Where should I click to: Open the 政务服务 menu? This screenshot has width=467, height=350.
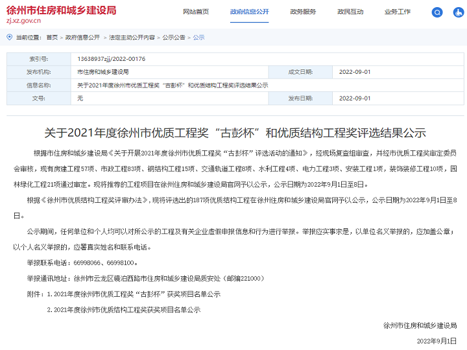303,12
